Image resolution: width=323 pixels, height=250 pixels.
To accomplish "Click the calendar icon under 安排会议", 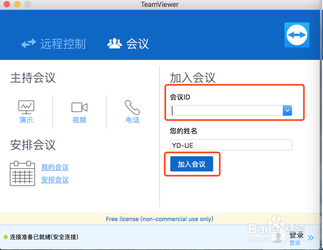I will (22, 173).
